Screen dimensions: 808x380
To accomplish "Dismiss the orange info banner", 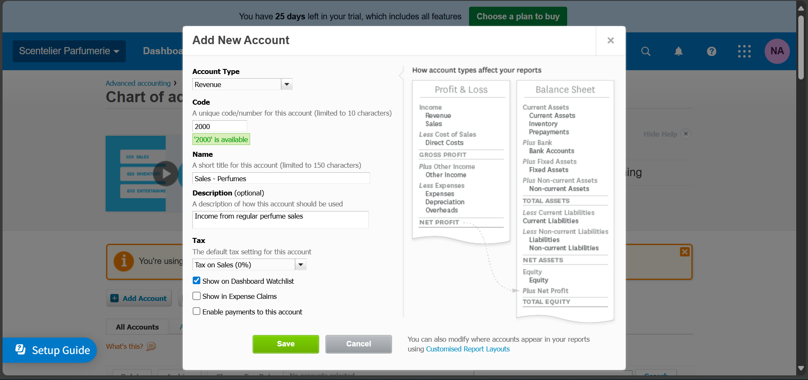I will point(685,252).
